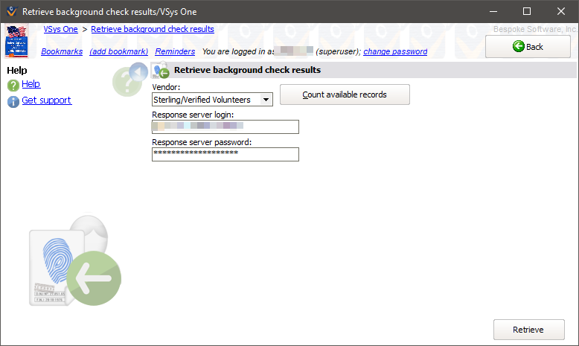
Task: Click the Help link in sidebar
Action: click(x=31, y=84)
